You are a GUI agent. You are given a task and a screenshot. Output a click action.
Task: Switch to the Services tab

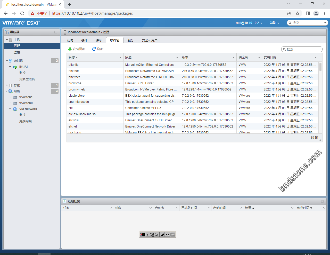pos(131,40)
